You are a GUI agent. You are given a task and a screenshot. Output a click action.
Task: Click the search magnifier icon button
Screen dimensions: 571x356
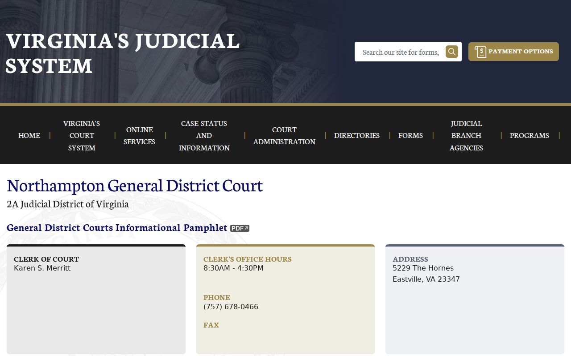pos(452,52)
